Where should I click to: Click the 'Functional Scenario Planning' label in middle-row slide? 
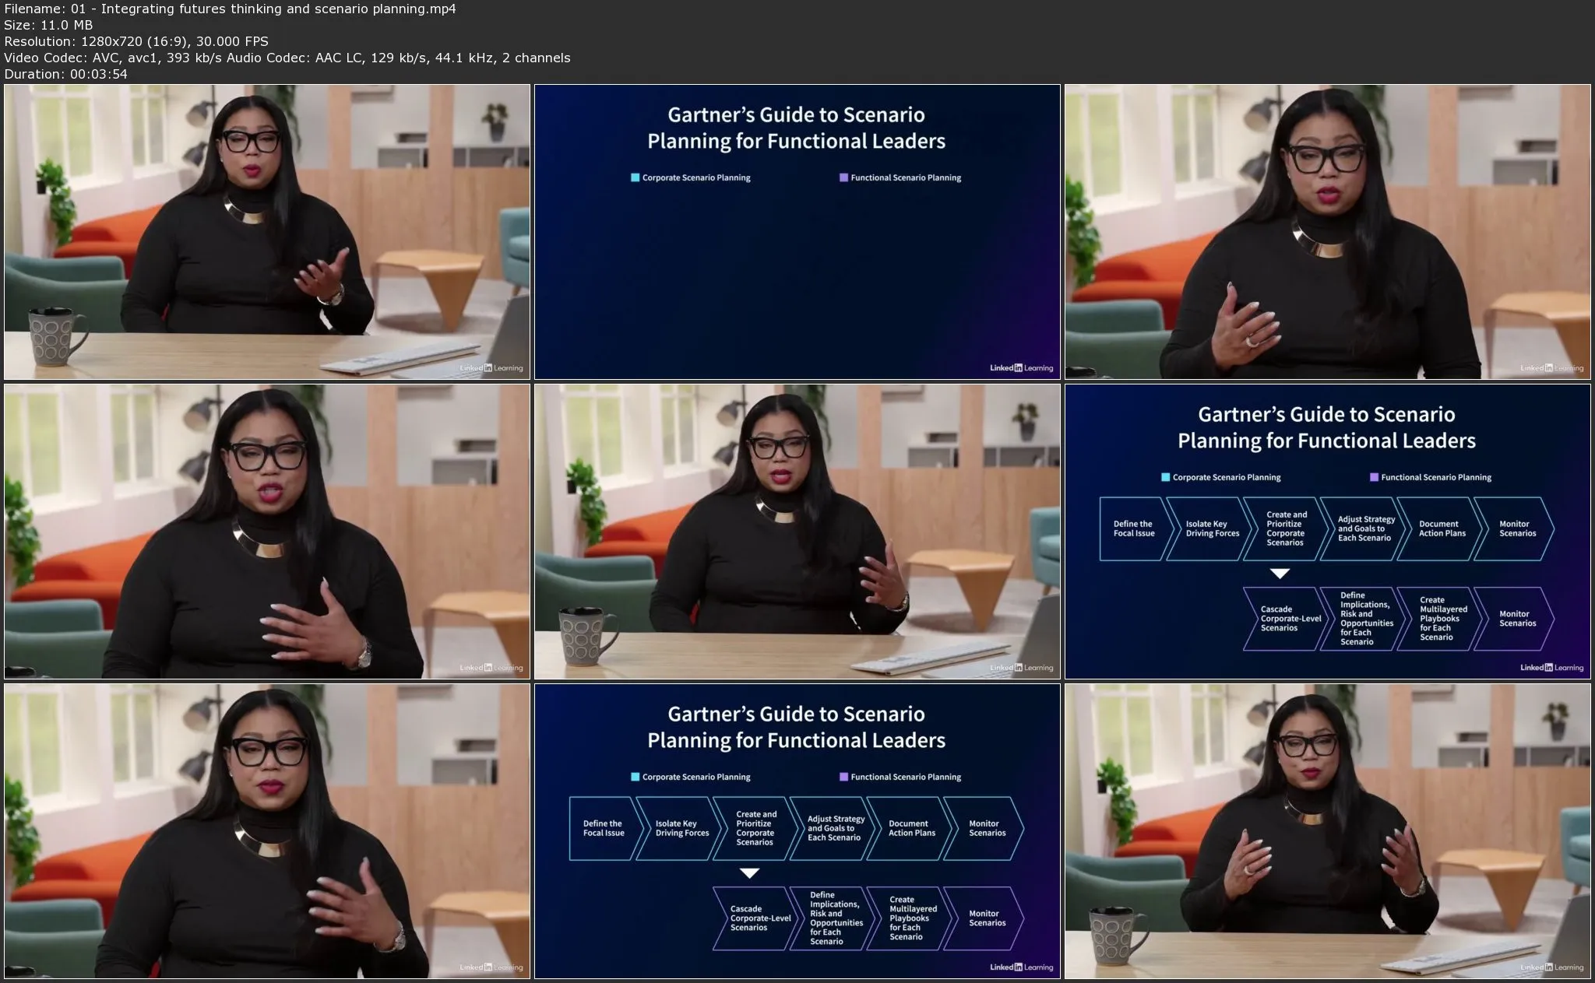(1435, 477)
